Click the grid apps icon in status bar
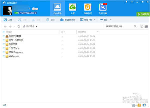 point(134,105)
